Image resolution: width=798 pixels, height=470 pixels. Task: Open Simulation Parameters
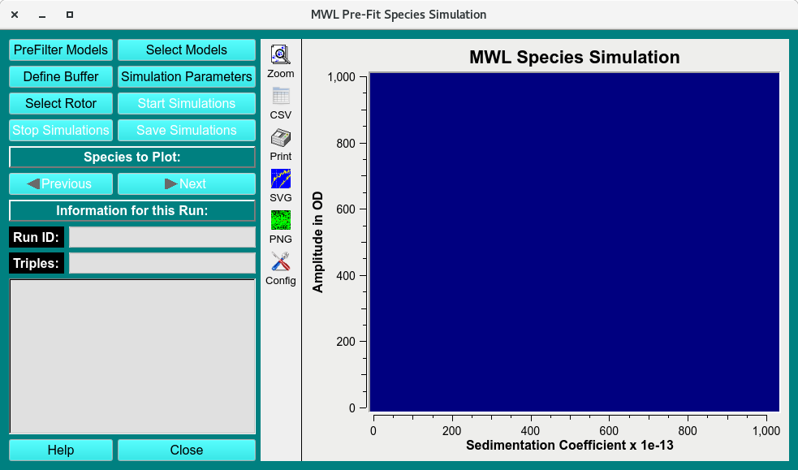[186, 76]
